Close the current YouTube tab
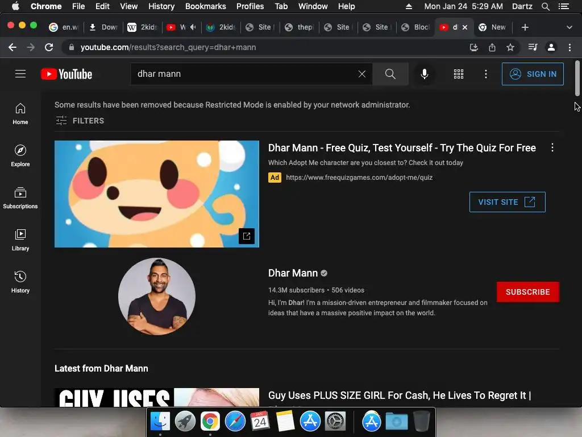The height and width of the screenshot is (437, 582). [x=465, y=27]
